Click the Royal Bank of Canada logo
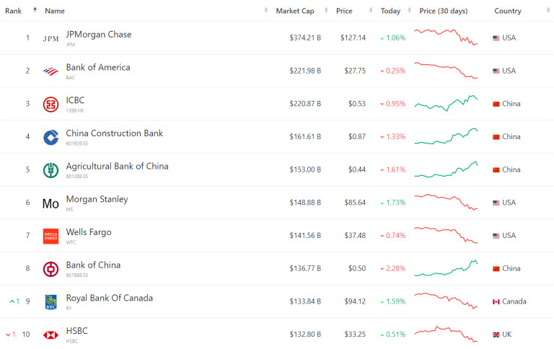Image resolution: width=554 pixels, height=349 pixels. [x=50, y=301]
